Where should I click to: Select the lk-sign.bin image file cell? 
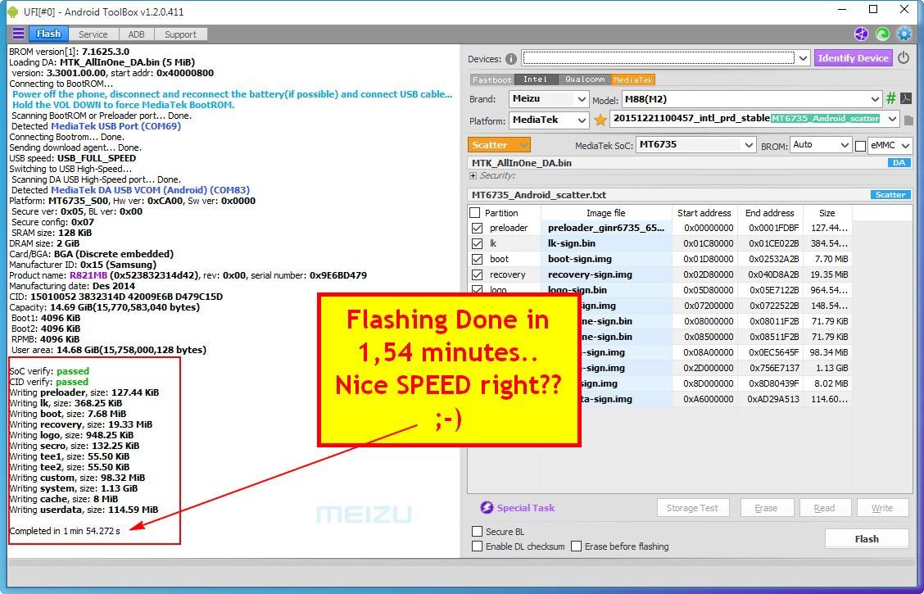[606, 243]
